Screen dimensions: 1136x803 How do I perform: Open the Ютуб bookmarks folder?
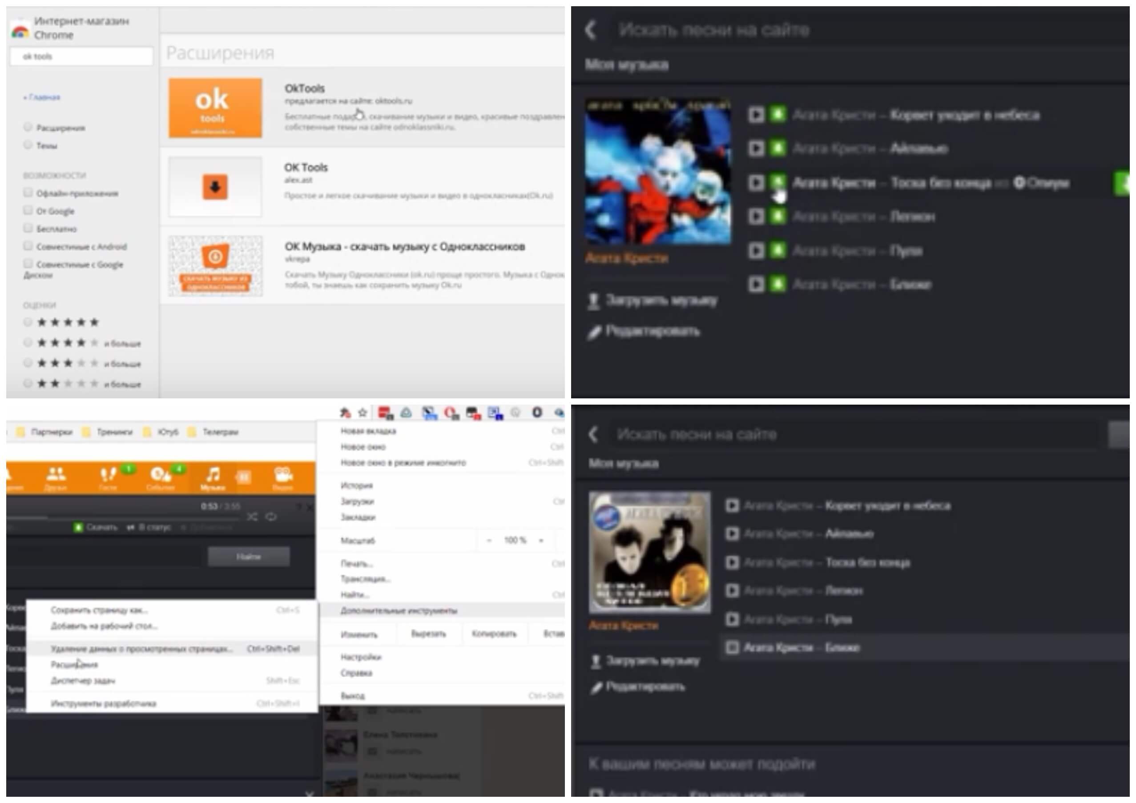[161, 432]
